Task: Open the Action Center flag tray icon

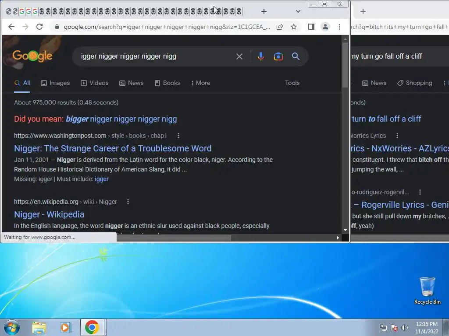Action: tap(394, 328)
